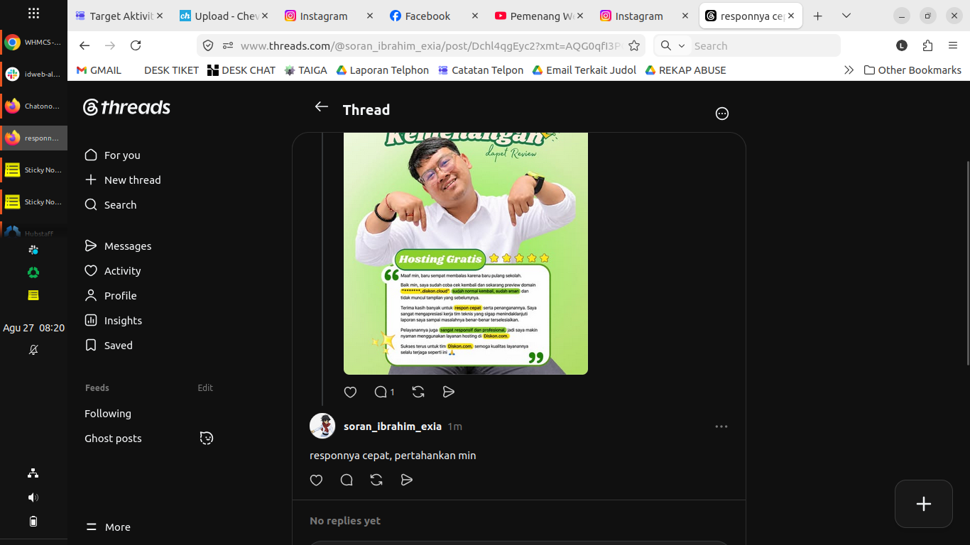The image size is (970, 545).
Task: Show more bookmarks with the chevrons
Action: (849, 70)
